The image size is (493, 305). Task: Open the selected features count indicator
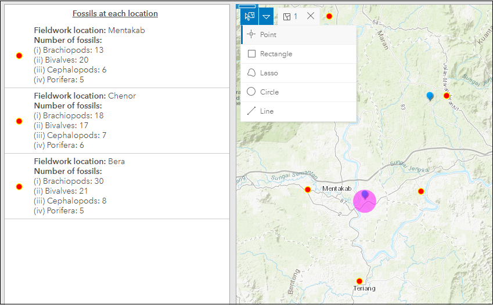tap(290, 16)
